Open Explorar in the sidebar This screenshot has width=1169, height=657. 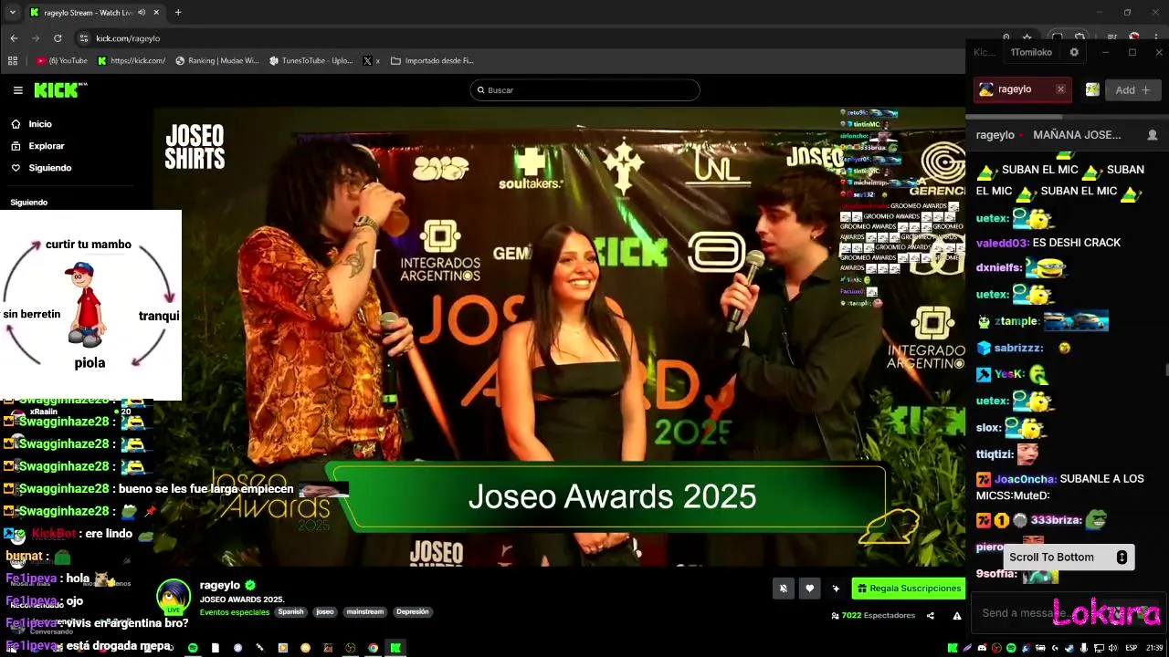coord(47,146)
